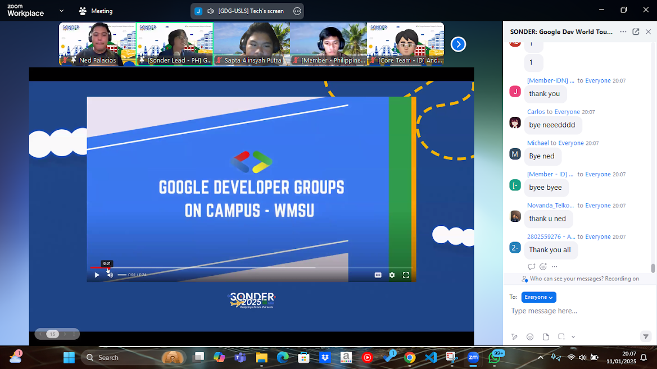657x369 pixels.
Task: Click the Michael sender name
Action: pos(538,143)
